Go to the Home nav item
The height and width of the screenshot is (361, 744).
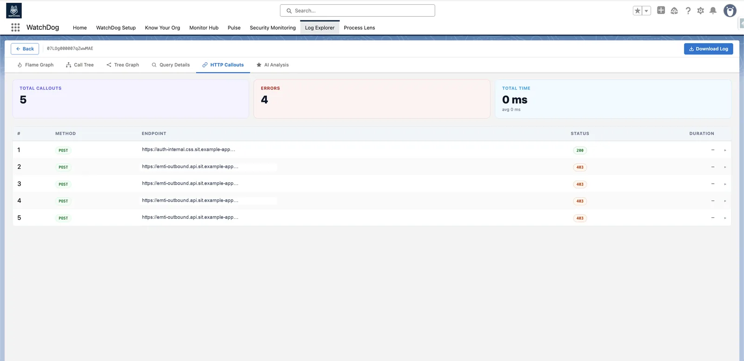(x=80, y=28)
